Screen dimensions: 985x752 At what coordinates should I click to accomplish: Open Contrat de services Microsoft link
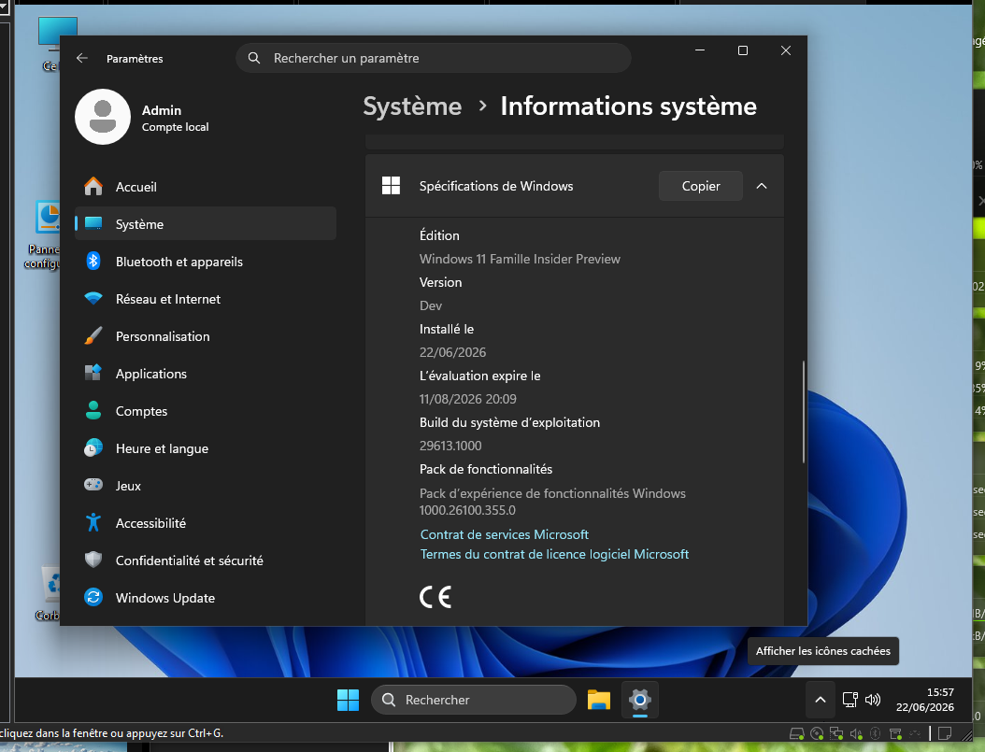(505, 535)
